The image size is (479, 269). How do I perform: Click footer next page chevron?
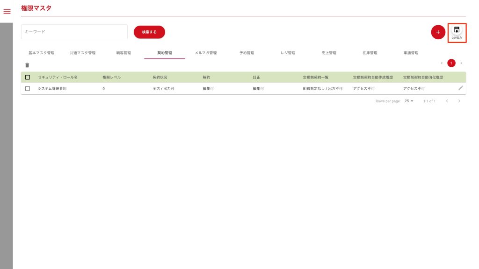point(459,101)
